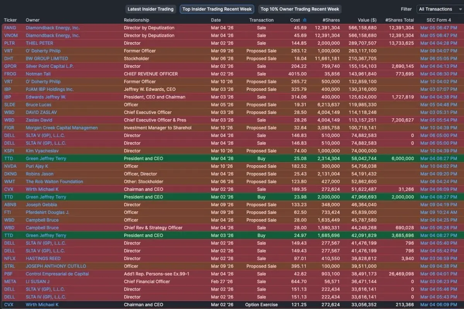Open the GPOR ticker link

pos(10,66)
